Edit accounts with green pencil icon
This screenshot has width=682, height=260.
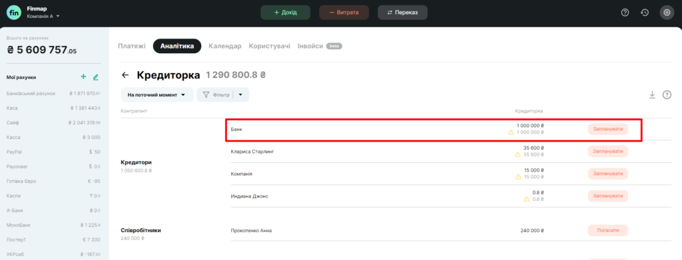[96, 77]
